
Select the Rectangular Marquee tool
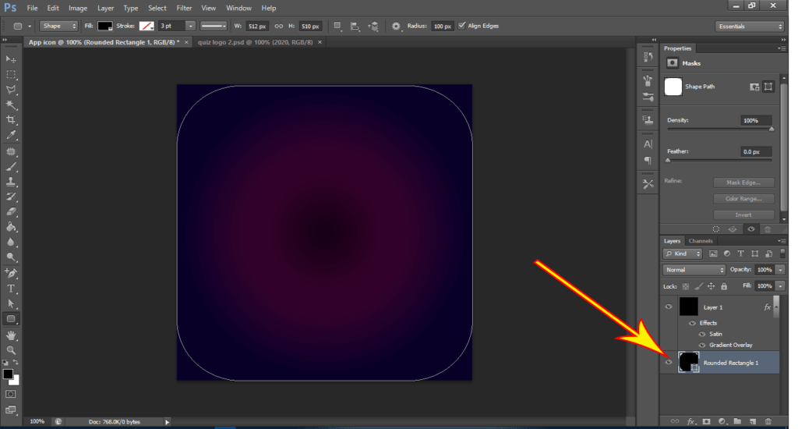(x=11, y=75)
